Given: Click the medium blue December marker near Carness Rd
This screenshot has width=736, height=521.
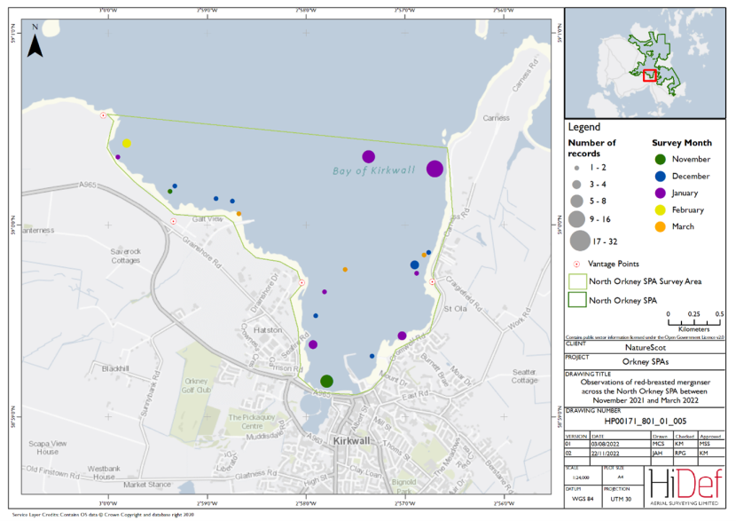Looking at the screenshot, I should coord(414,265).
